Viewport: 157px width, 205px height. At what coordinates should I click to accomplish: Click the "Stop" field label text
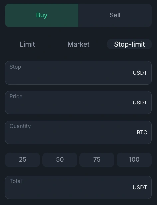(x=15, y=67)
